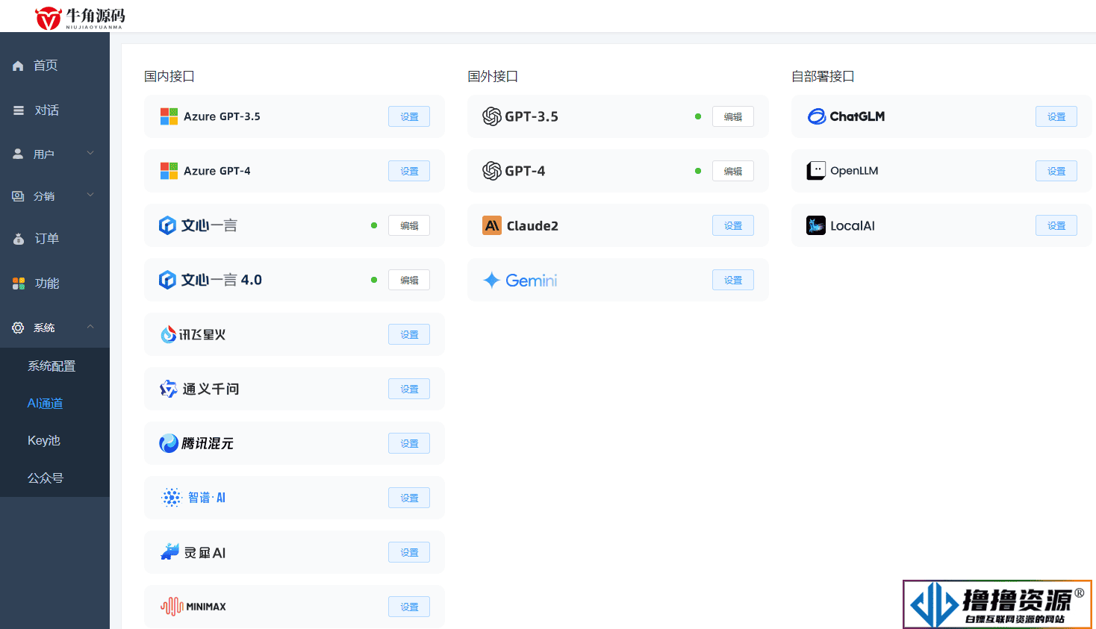This screenshot has width=1096, height=629.
Task: Click 设置 for 讯飞星火
Action: 409,334
